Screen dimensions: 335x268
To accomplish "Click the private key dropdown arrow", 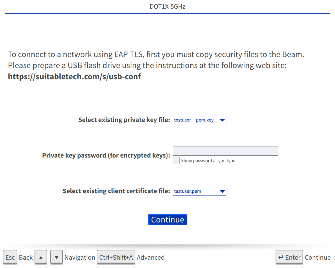I will coord(222,120).
